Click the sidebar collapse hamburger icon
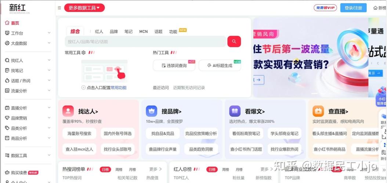Image resolution: width=387 pixels, height=183 pixels. pos(59,8)
